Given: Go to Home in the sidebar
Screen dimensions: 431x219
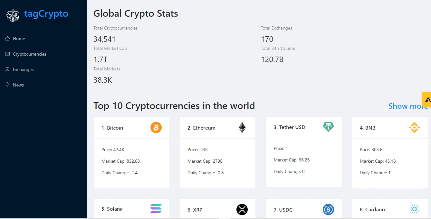Looking at the screenshot, I should [19, 39].
